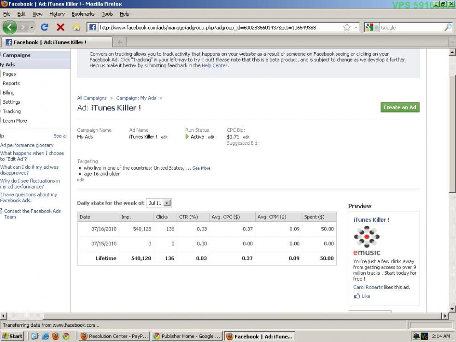456x342 pixels.
Task: Open Tracking in the left sidebar
Action: [12, 111]
